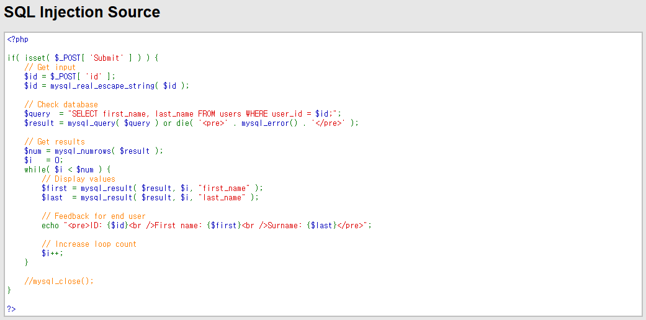Click the '$result = mysql_query' line
Image resolution: width=646 pixels, height=320 pixels.
[192, 123]
